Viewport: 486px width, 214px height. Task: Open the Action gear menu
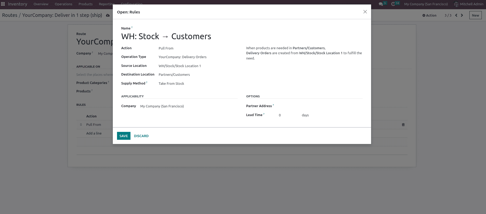tap(429, 15)
